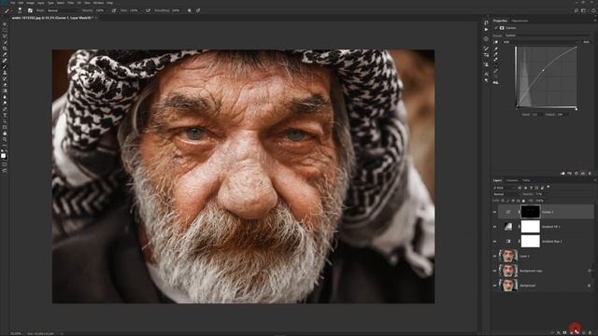The image size is (598, 336).
Task: Select the Horizontal Type tool
Action: (x=5, y=115)
